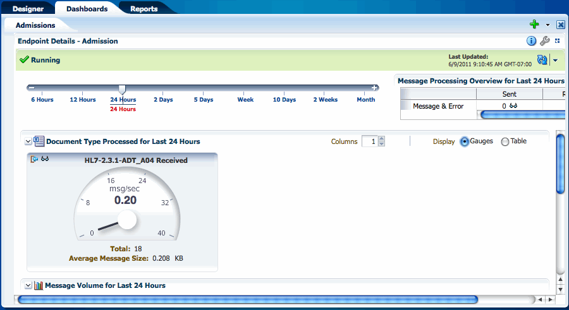Viewport: 569px width, 310px height.
Task: Click the bottom scrollbar right arrow
Action: (551, 299)
